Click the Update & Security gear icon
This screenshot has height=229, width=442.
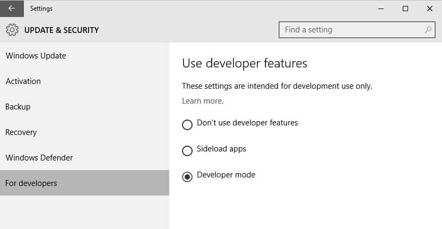tap(12, 30)
